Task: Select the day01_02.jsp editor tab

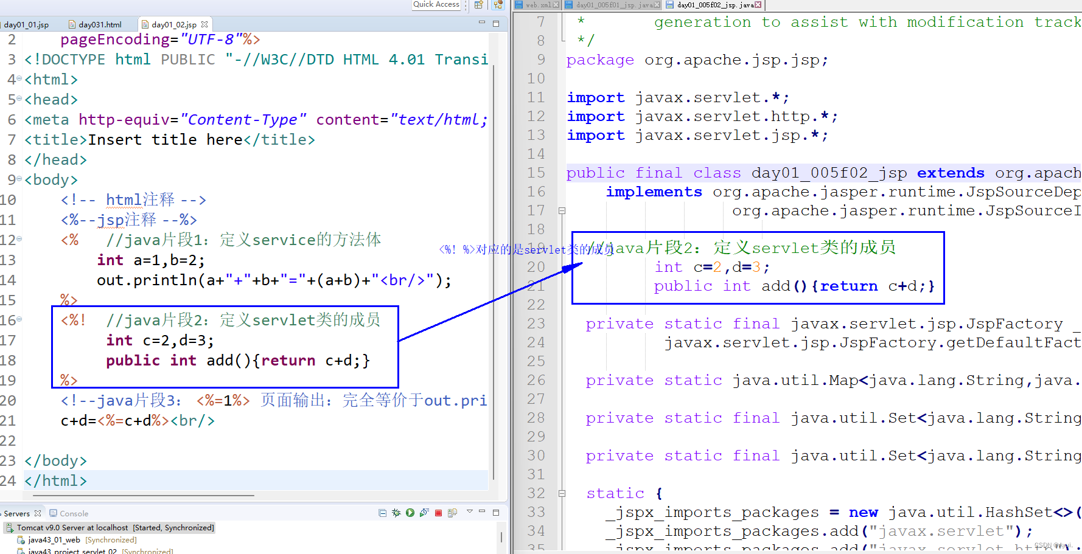Action: (x=174, y=25)
